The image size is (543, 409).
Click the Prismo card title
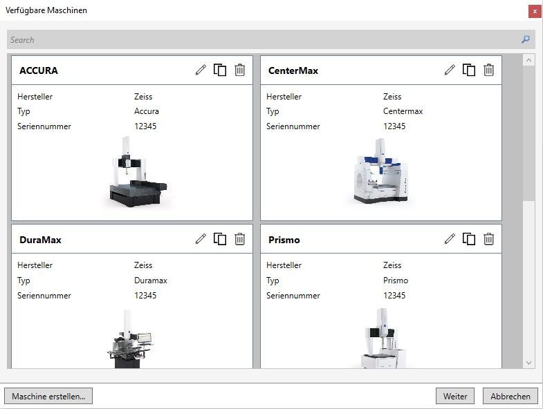pos(284,240)
